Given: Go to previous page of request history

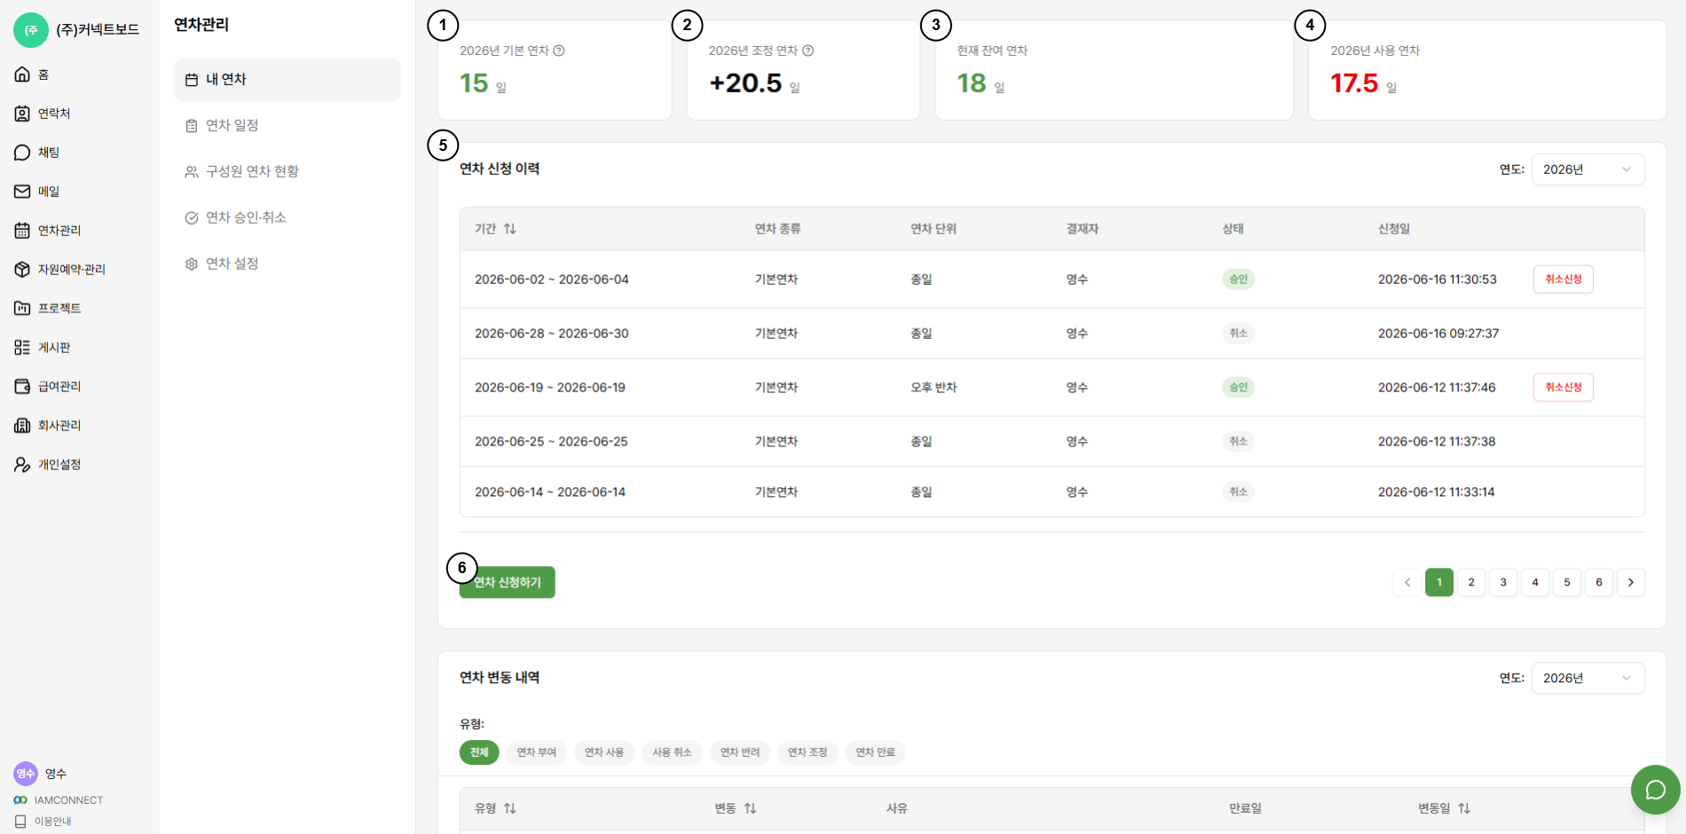Looking at the screenshot, I should (x=1407, y=582).
